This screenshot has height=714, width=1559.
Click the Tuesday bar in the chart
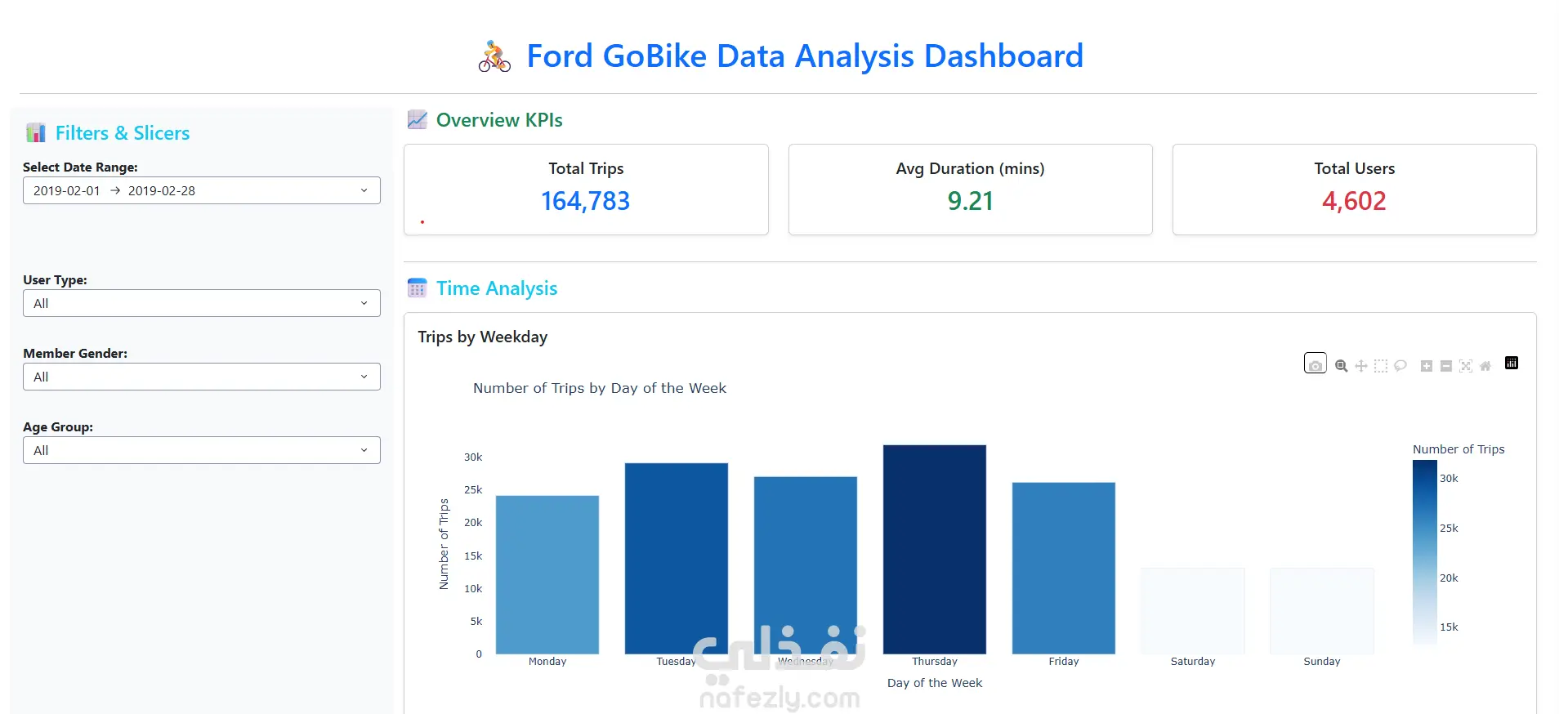coord(676,557)
